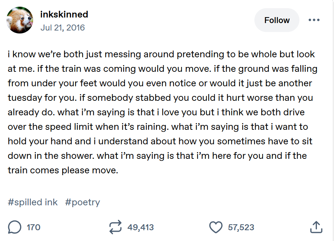Like the post with the heart icon
Screen dimensions: 334x241
[x=216, y=227]
